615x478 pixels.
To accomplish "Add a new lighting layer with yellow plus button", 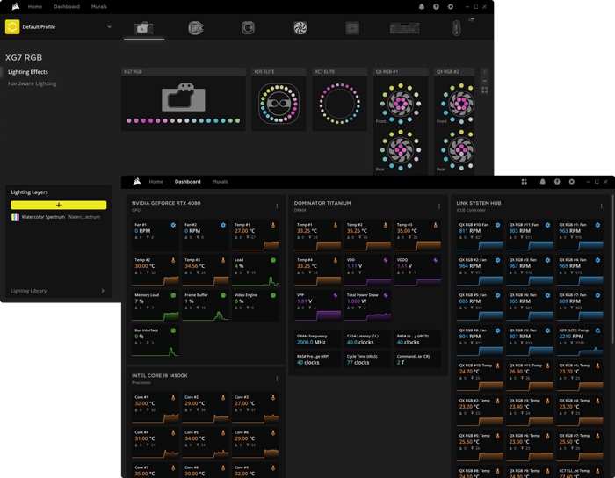I will click(x=58, y=206).
